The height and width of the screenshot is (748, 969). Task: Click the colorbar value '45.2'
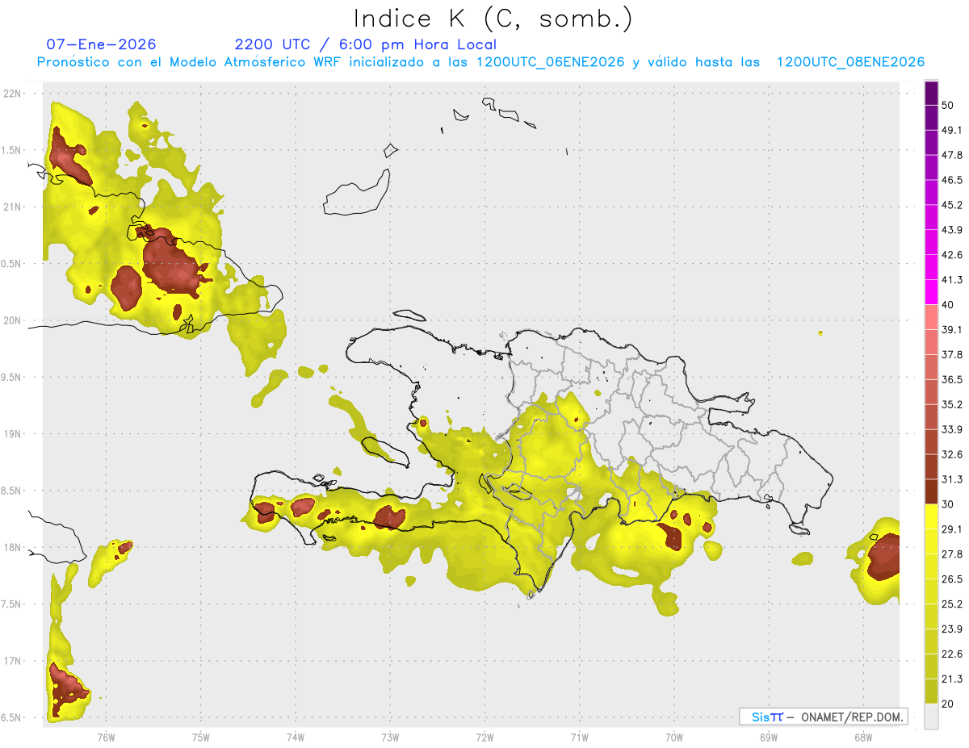pyautogui.click(x=952, y=205)
